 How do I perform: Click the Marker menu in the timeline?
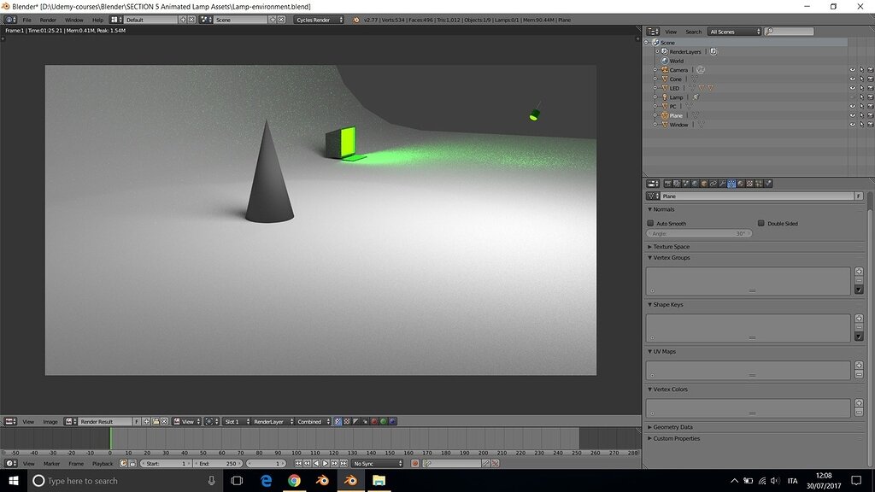(50, 463)
